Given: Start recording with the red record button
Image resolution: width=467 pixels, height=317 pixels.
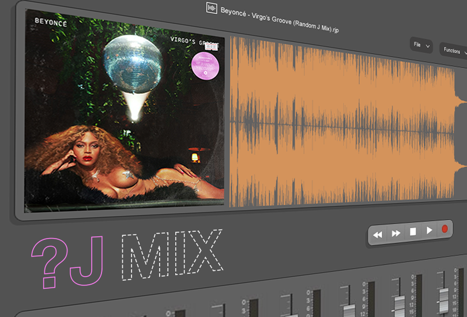Looking at the screenshot, I should tap(445, 229).
